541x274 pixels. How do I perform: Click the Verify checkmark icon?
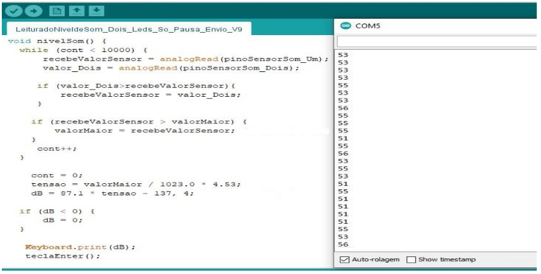[x=14, y=11]
